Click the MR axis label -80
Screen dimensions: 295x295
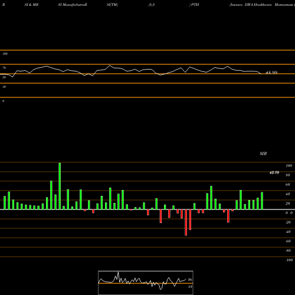pyautogui.click(x=288, y=251)
